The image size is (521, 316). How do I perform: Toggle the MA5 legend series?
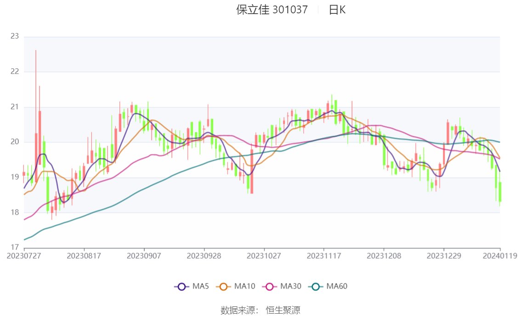click(192, 287)
